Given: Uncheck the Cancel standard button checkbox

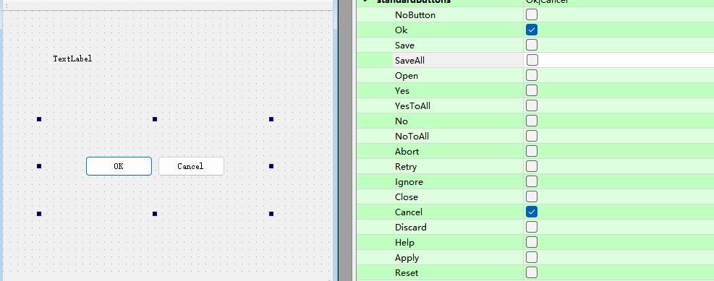Looking at the screenshot, I should tap(532, 212).
